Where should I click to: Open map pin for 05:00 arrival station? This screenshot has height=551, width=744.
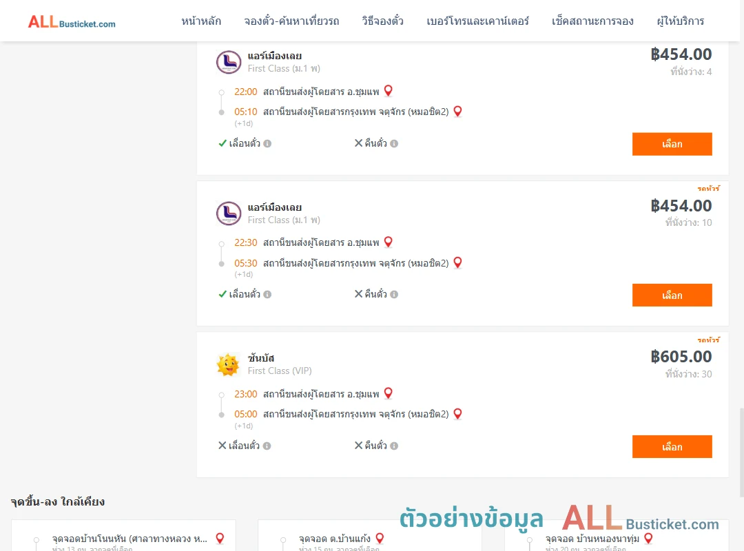pos(458,413)
